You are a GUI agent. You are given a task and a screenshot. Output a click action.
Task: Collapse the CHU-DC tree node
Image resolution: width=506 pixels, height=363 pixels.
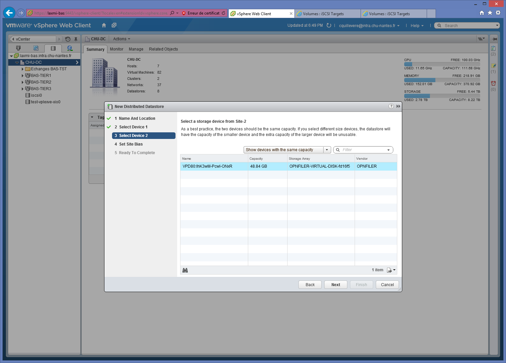(x=17, y=62)
